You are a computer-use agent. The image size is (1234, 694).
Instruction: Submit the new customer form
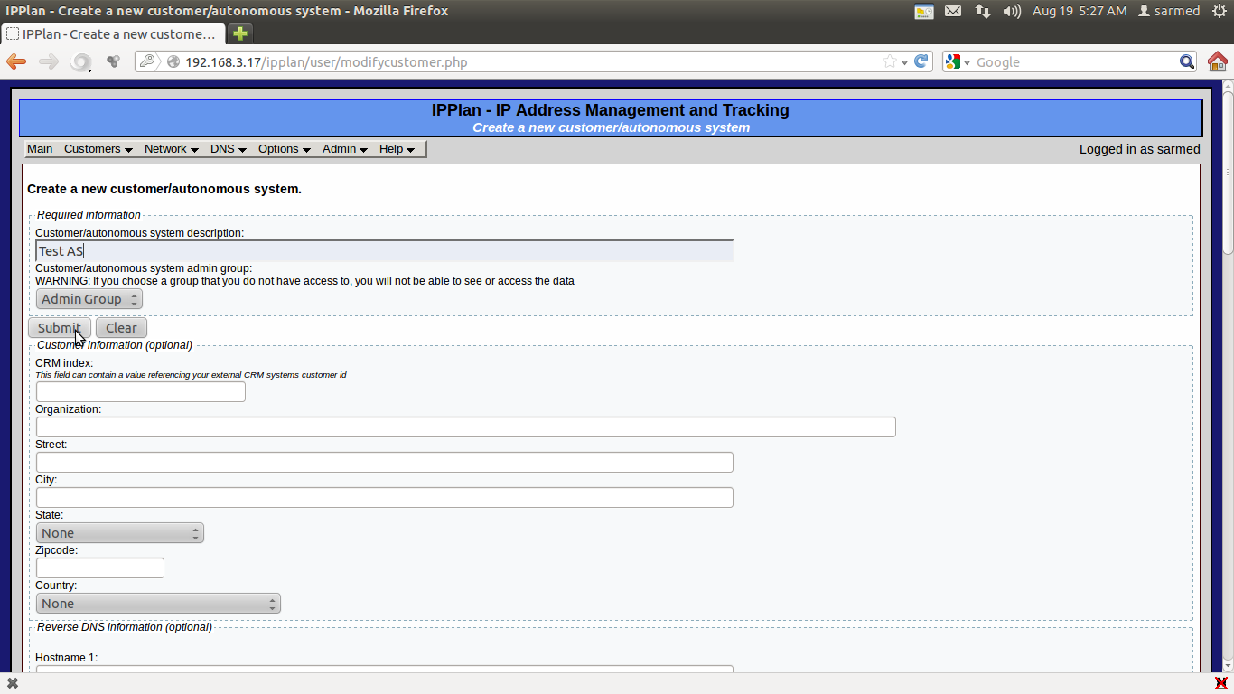(58, 327)
